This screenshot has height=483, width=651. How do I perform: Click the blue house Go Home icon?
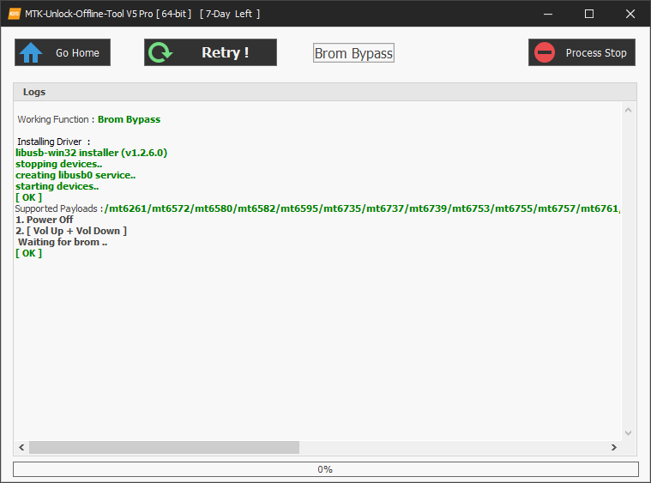[31, 52]
